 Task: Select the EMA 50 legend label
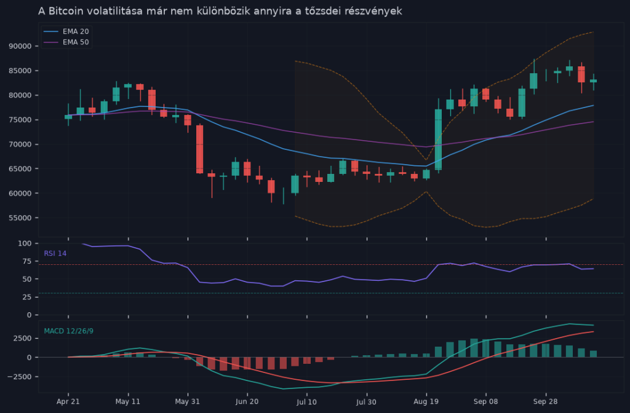[x=76, y=42]
